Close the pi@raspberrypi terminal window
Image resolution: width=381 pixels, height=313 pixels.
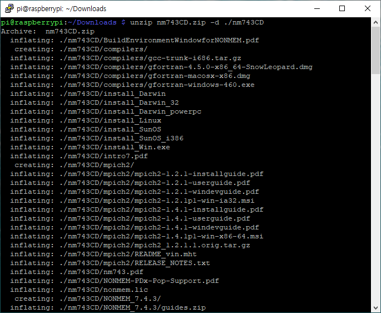coord(368,8)
